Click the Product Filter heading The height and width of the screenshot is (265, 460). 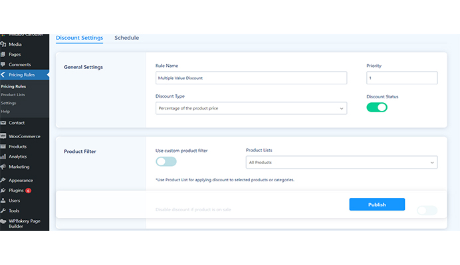pos(80,151)
